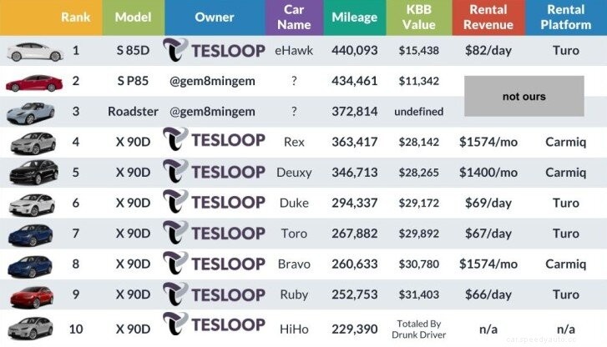This screenshot has width=607, height=347.
Task: Click the Owner column header
Action: point(215,18)
